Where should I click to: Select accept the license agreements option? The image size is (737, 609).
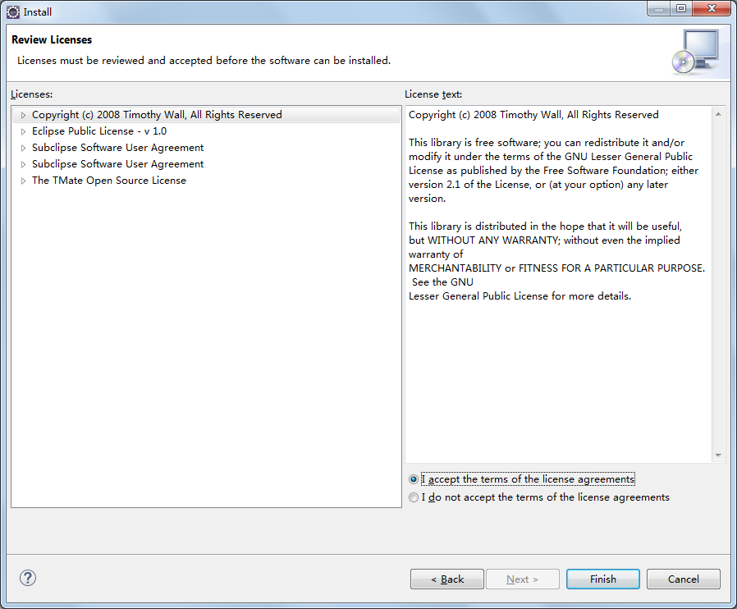(413, 479)
